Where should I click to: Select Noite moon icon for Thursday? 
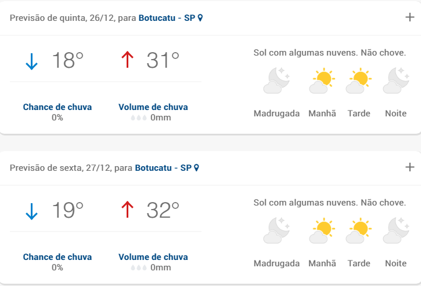click(396, 80)
